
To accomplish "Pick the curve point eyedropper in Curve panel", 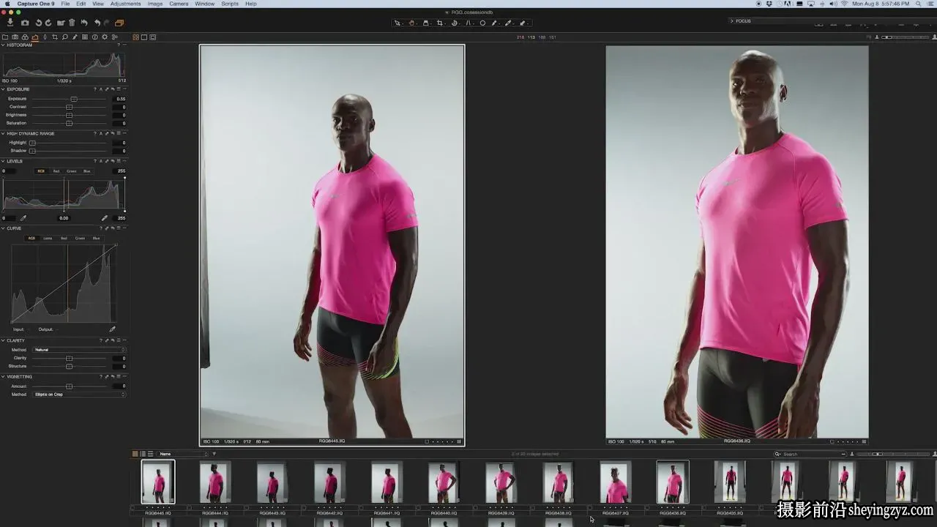I will 112,329.
